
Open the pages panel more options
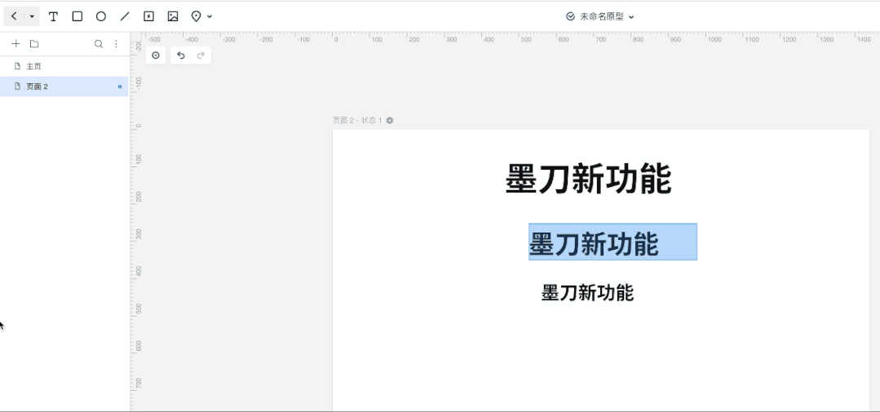116,44
